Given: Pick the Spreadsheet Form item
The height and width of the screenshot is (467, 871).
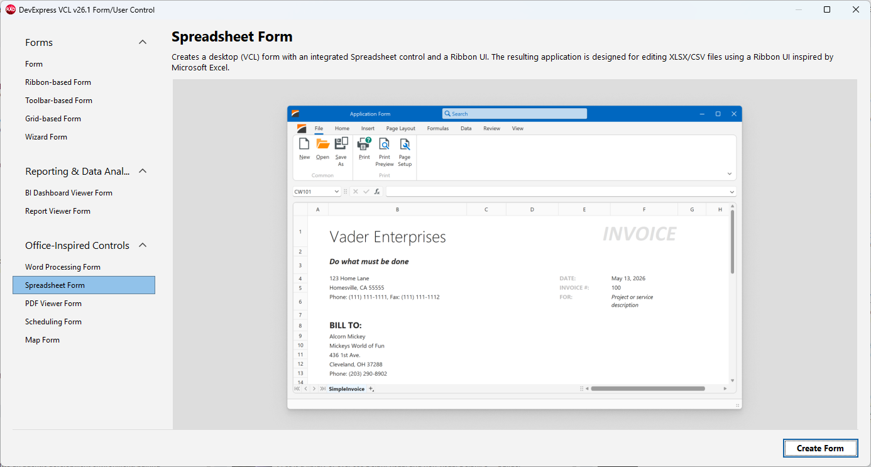Looking at the screenshot, I should [84, 285].
